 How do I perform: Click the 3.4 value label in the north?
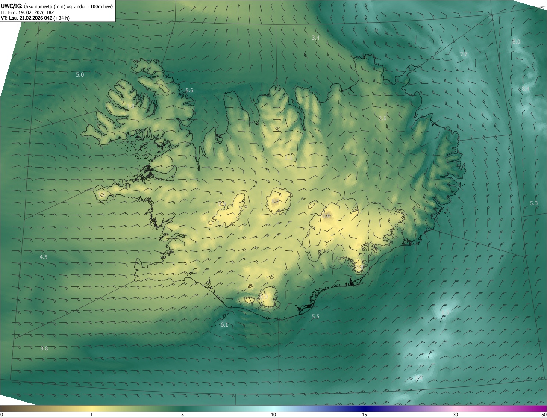pyautogui.click(x=315, y=38)
